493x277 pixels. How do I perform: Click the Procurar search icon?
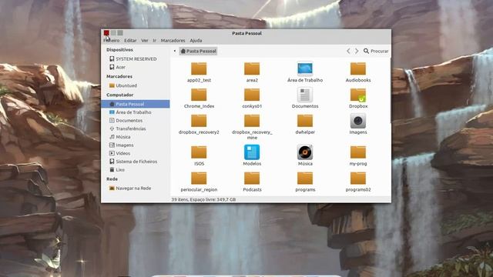[x=366, y=51]
